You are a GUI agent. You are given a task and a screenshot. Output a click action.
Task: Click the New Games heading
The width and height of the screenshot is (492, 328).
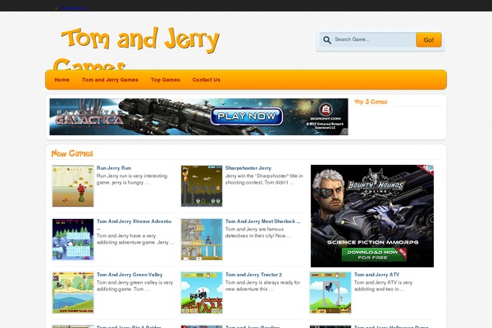[x=72, y=153]
